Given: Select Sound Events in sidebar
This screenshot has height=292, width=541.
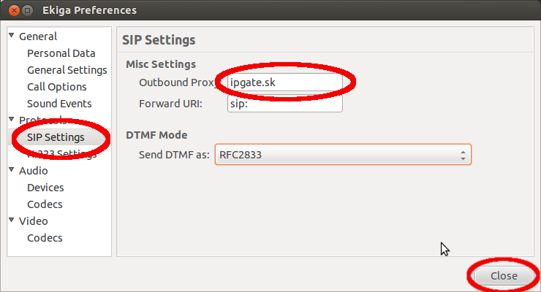Looking at the screenshot, I should click(x=59, y=104).
